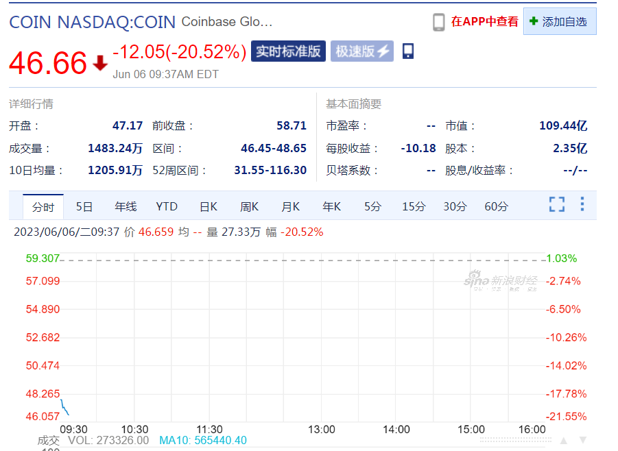618x451 pixels.
Task: Click the down triangle below the chart
Action: pos(583,440)
